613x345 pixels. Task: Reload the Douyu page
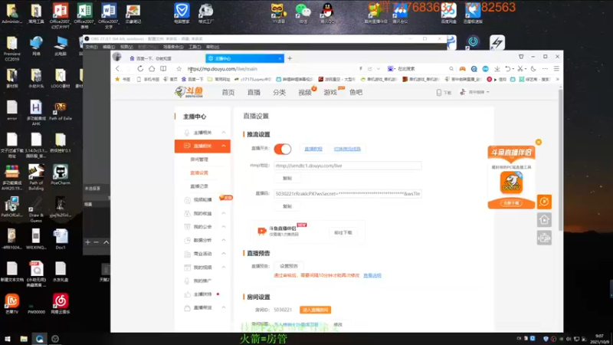[x=140, y=69]
